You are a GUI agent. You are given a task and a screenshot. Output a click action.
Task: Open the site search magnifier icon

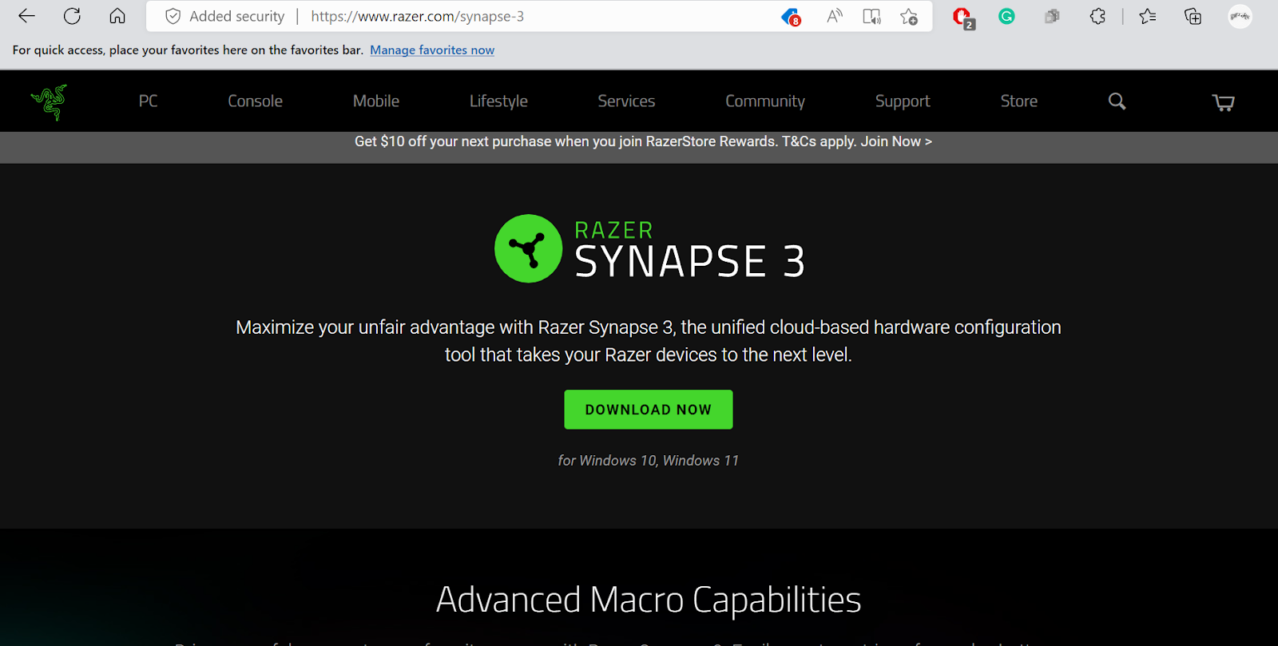(x=1117, y=101)
